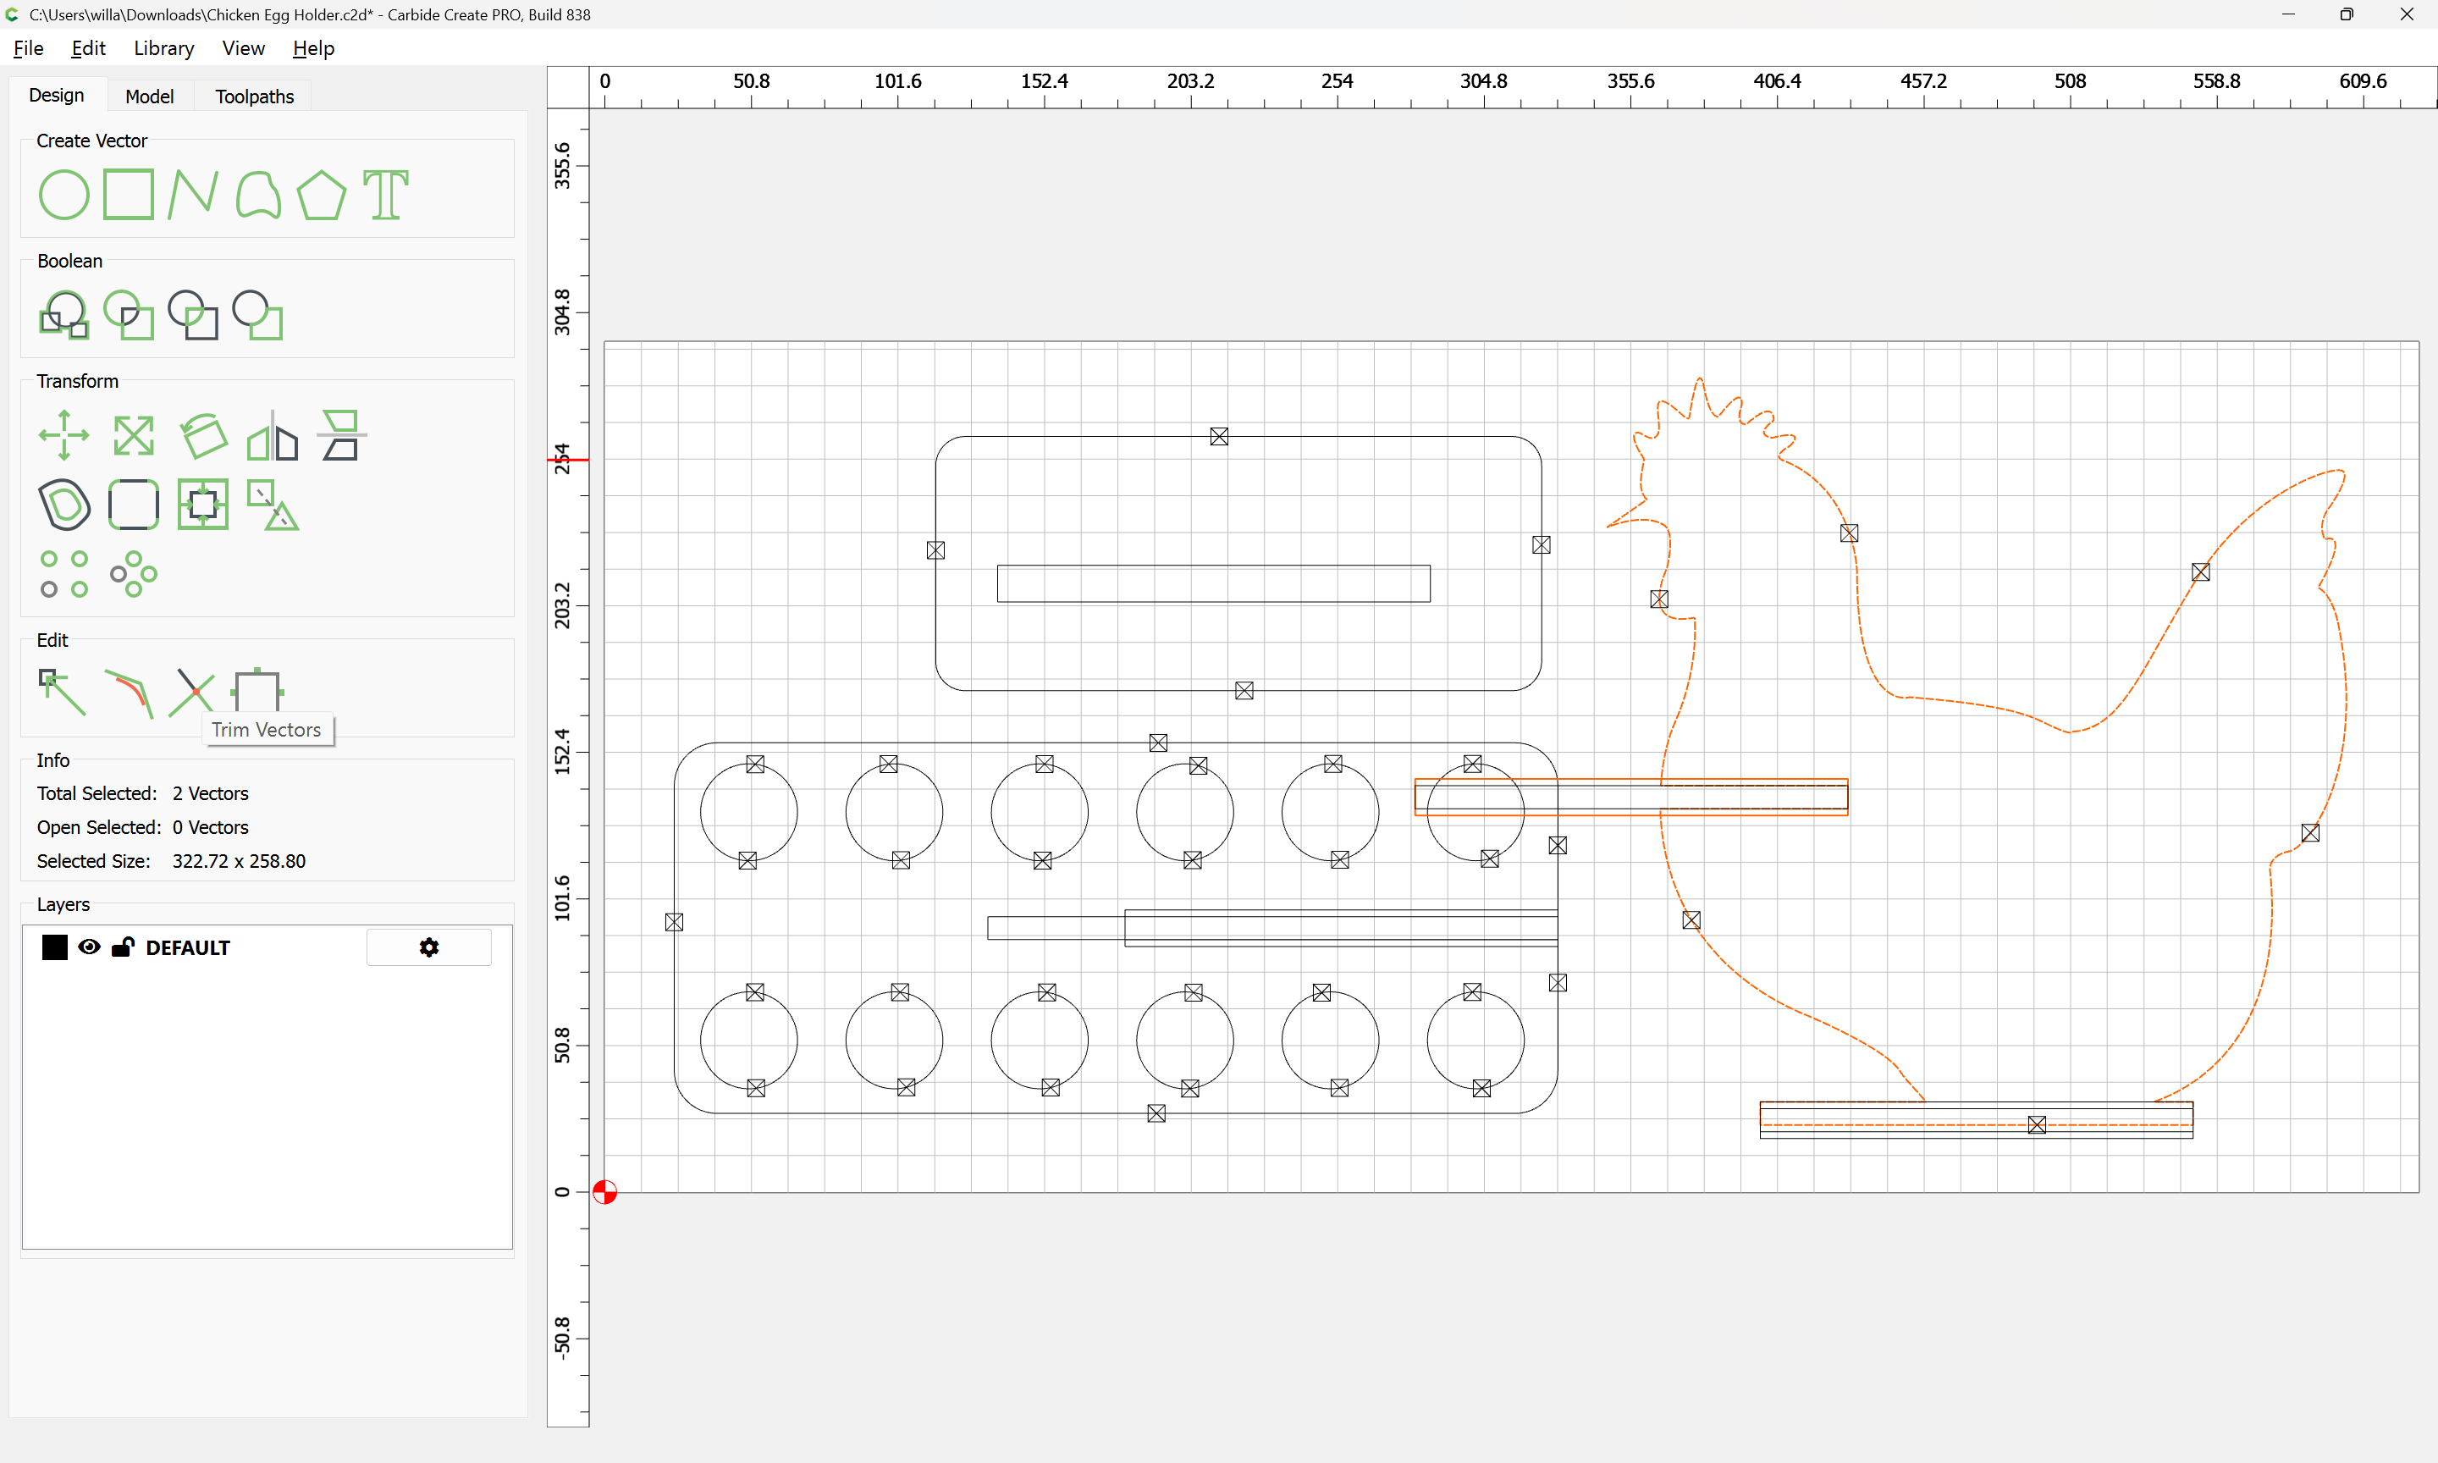Open the Library menu
The image size is (2438, 1463).
click(163, 48)
